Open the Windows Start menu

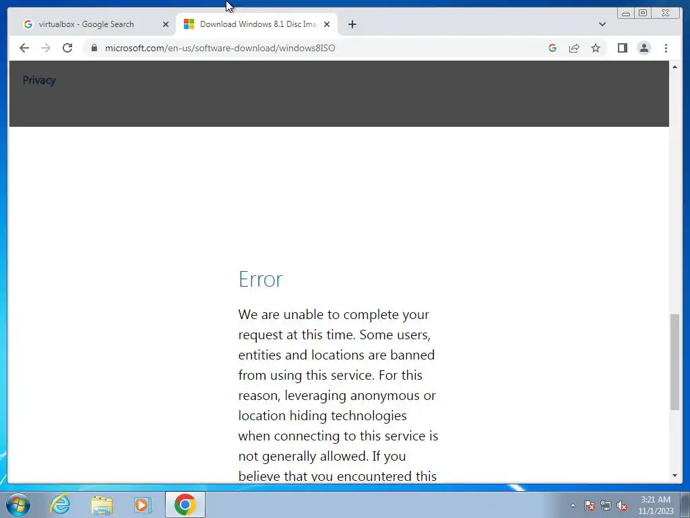(18, 505)
